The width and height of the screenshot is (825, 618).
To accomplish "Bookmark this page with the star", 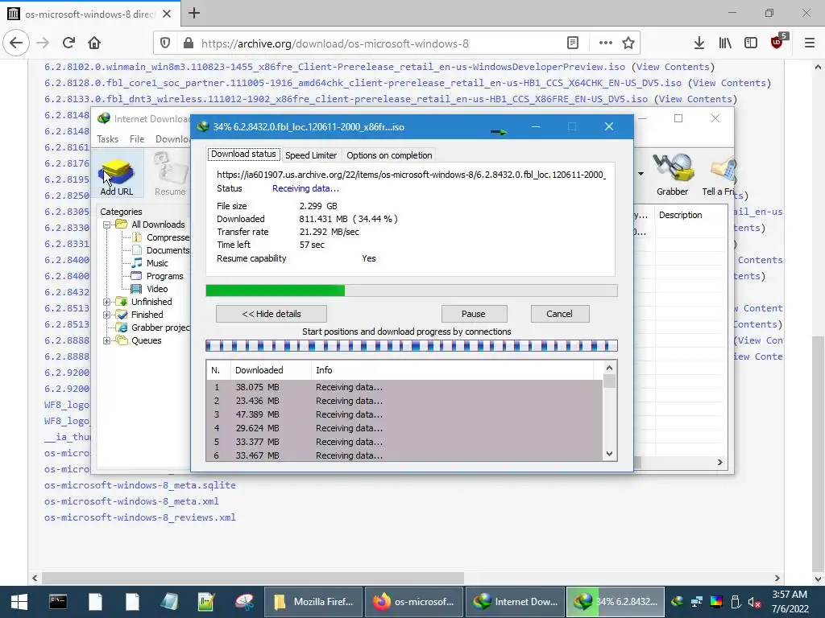I will (x=628, y=43).
